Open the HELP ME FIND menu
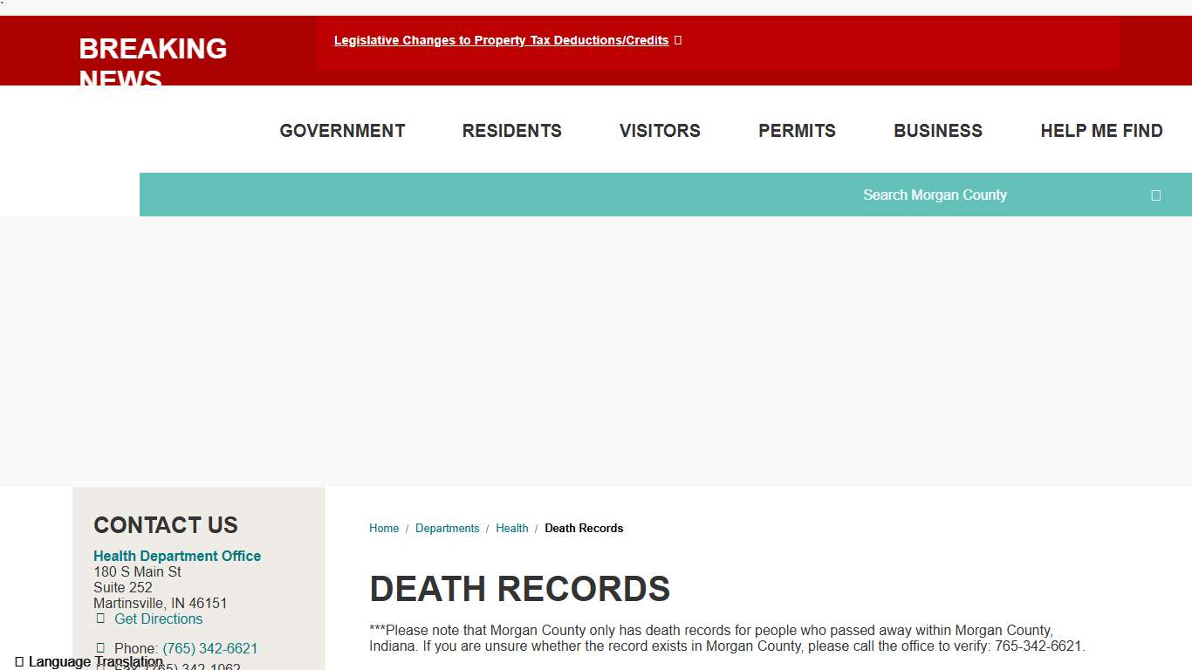The image size is (1192, 670). point(1101,130)
